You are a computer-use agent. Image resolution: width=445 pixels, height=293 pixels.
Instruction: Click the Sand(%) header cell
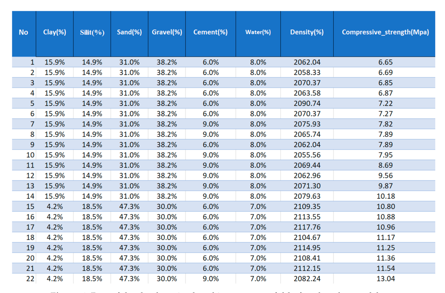coord(129,32)
